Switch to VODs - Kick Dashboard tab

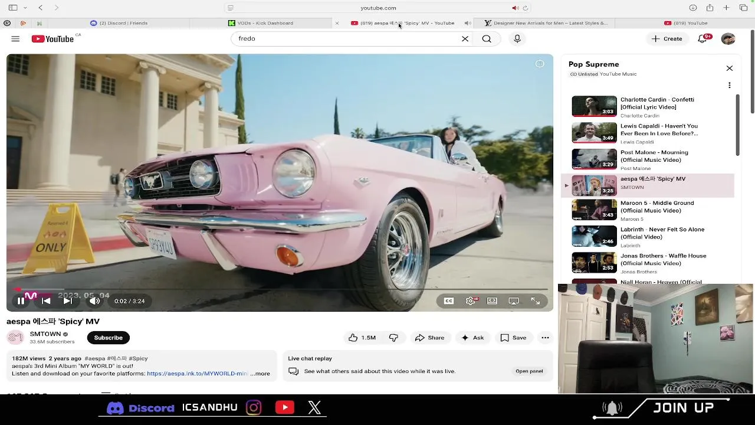(261, 23)
